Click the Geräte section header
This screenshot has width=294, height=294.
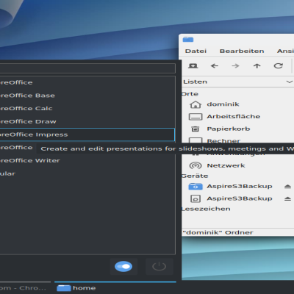point(195,176)
